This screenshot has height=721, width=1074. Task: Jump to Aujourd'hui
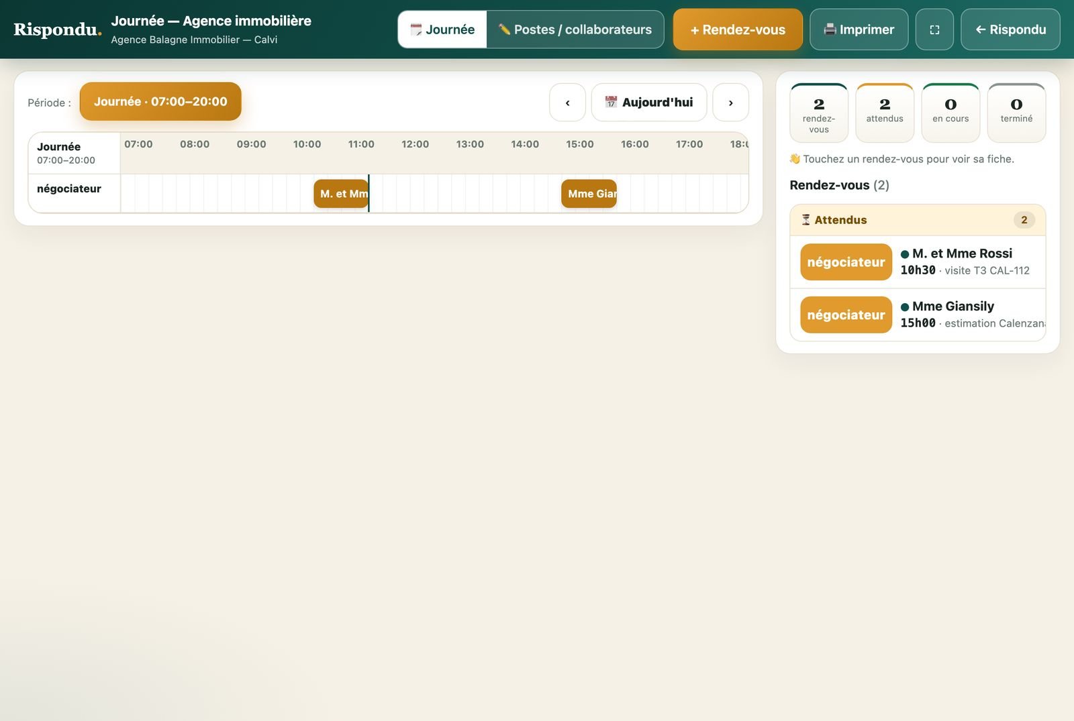[648, 103]
